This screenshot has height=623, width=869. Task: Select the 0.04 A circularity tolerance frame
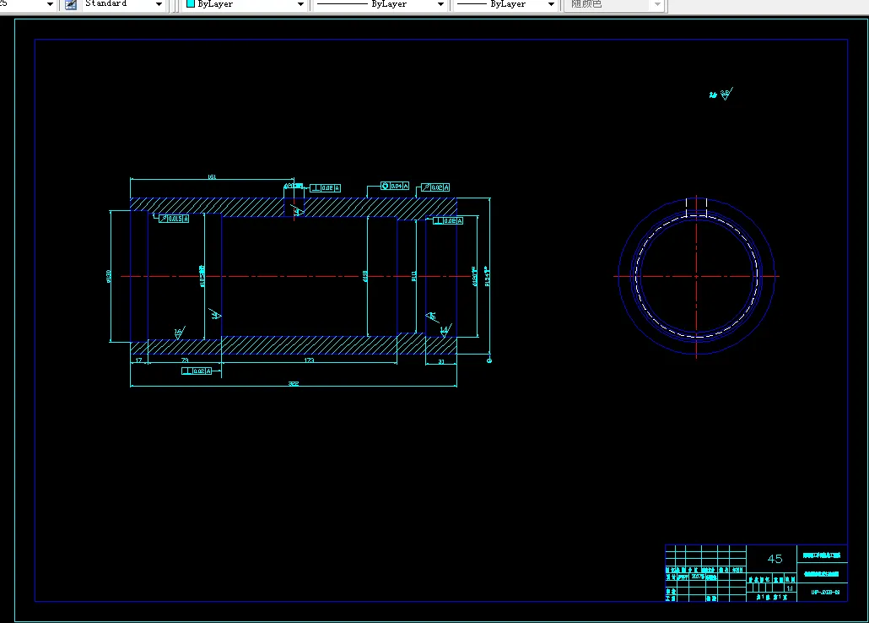tap(395, 186)
